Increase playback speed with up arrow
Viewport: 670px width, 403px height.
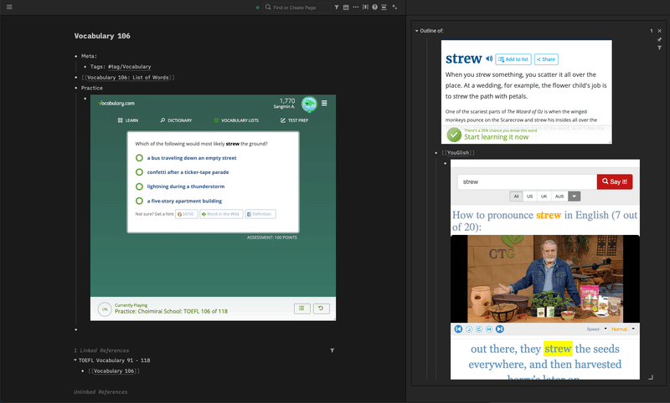click(633, 329)
